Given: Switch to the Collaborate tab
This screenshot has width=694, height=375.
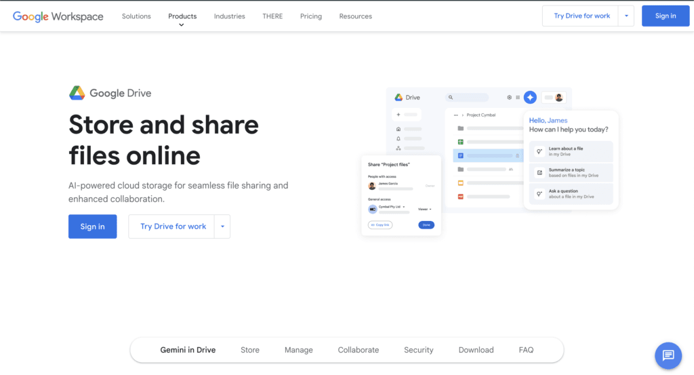Looking at the screenshot, I should [359, 350].
